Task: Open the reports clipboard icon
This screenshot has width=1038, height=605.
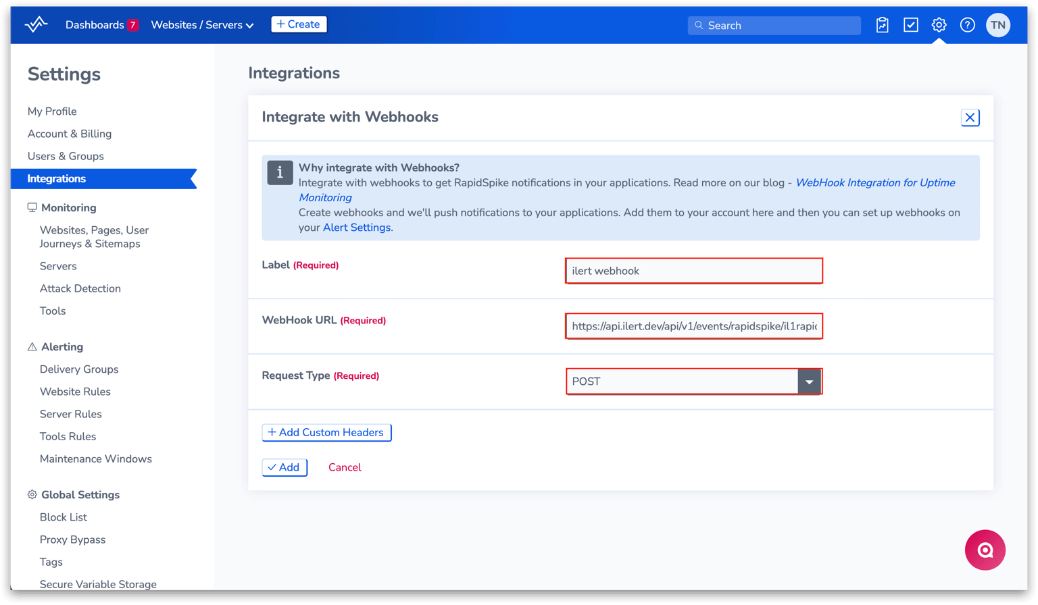Action: (882, 25)
